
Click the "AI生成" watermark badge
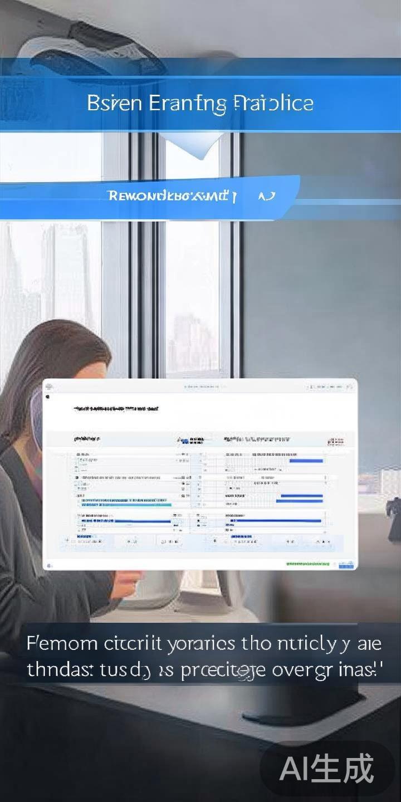pyautogui.click(x=326, y=769)
